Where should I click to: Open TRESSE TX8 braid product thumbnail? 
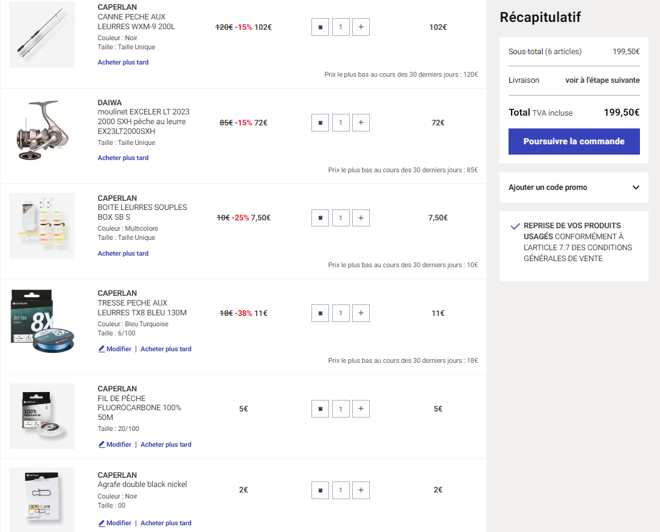pos(42,321)
